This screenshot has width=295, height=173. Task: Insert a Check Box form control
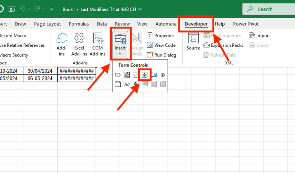coord(135,75)
